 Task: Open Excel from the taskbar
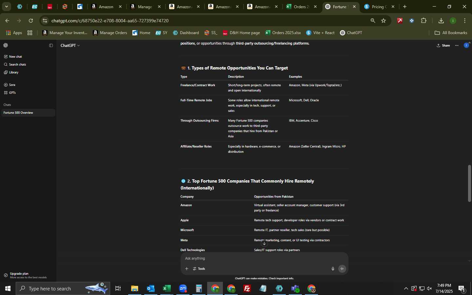[x=167, y=289]
